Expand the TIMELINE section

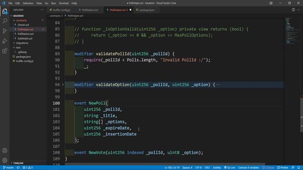point(18,163)
